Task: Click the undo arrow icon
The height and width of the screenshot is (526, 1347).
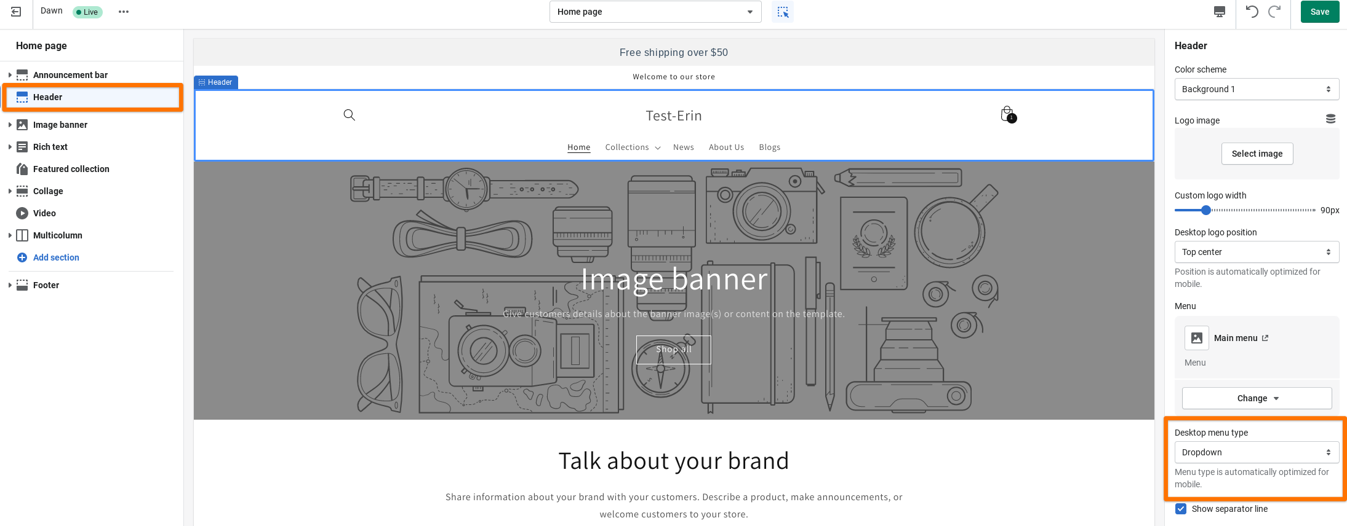Action: (1252, 12)
